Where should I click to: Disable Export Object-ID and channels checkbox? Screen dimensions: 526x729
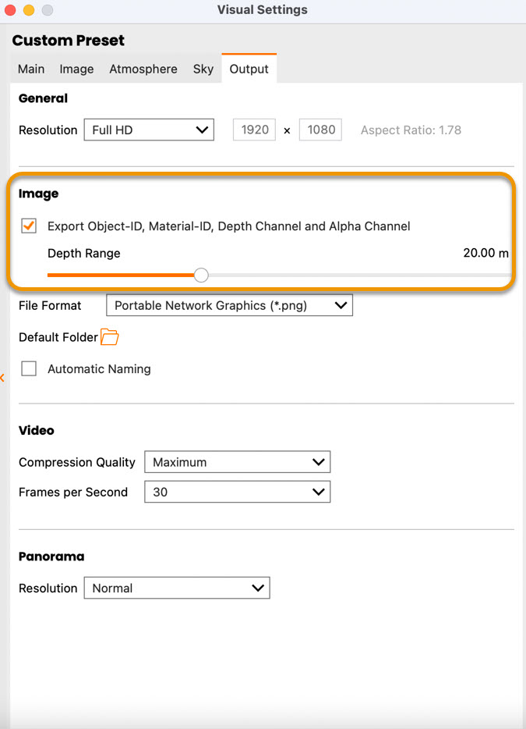pos(29,226)
